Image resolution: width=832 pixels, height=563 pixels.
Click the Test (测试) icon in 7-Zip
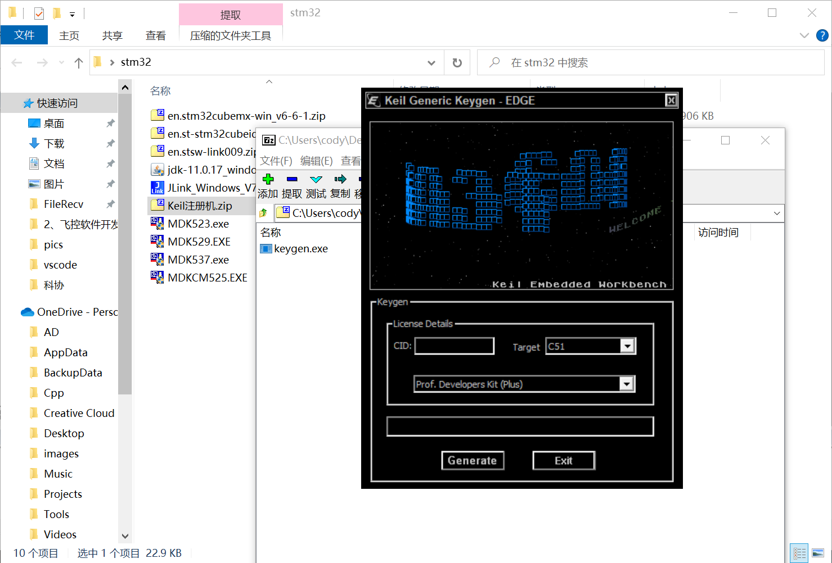click(x=316, y=179)
